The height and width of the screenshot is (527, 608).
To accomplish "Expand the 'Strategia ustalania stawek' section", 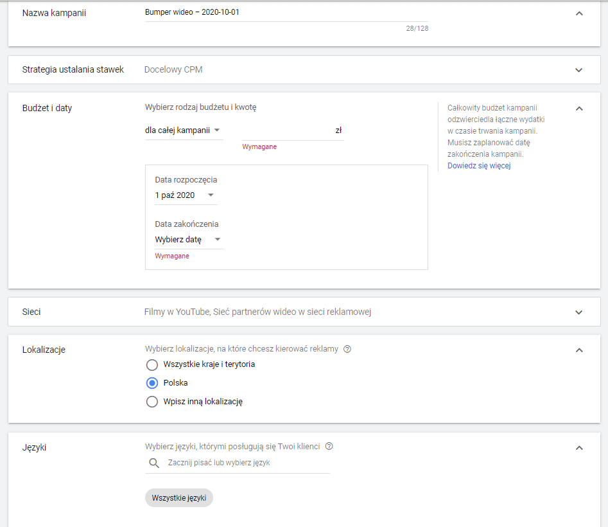I will (578, 70).
